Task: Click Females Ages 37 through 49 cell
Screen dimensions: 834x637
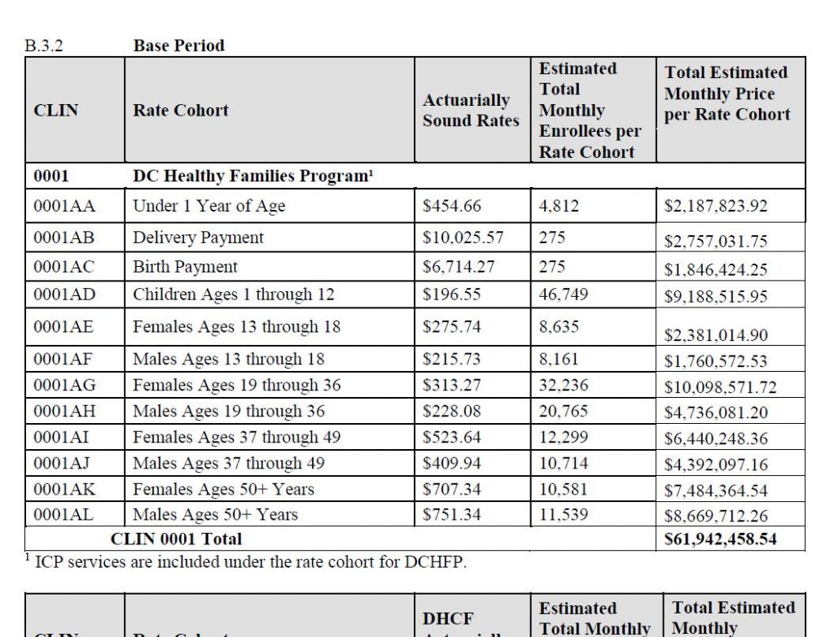Action: 236,438
